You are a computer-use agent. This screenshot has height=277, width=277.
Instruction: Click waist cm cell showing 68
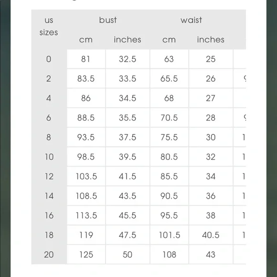tap(169, 98)
